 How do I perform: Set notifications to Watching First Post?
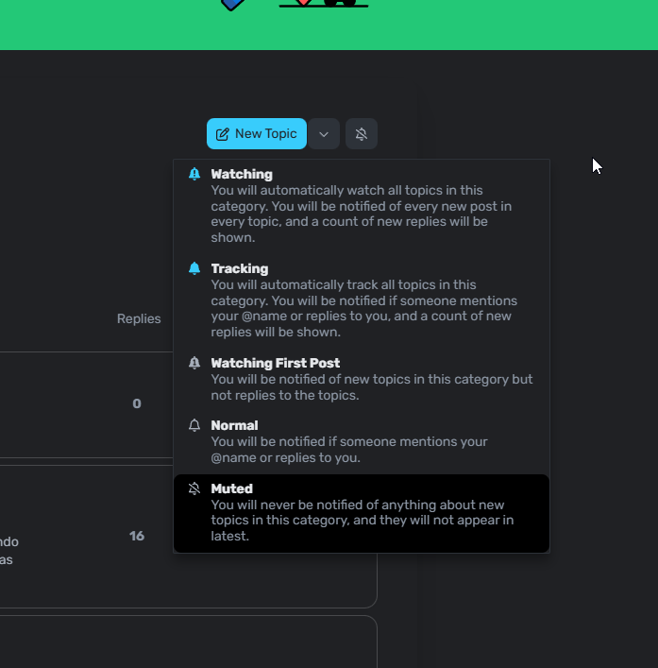[276, 363]
